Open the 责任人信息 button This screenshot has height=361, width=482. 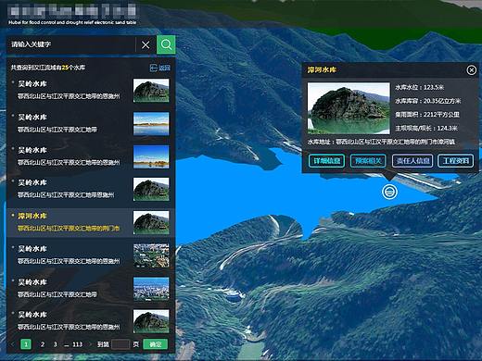pyautogui.click(x=412, y=161)
